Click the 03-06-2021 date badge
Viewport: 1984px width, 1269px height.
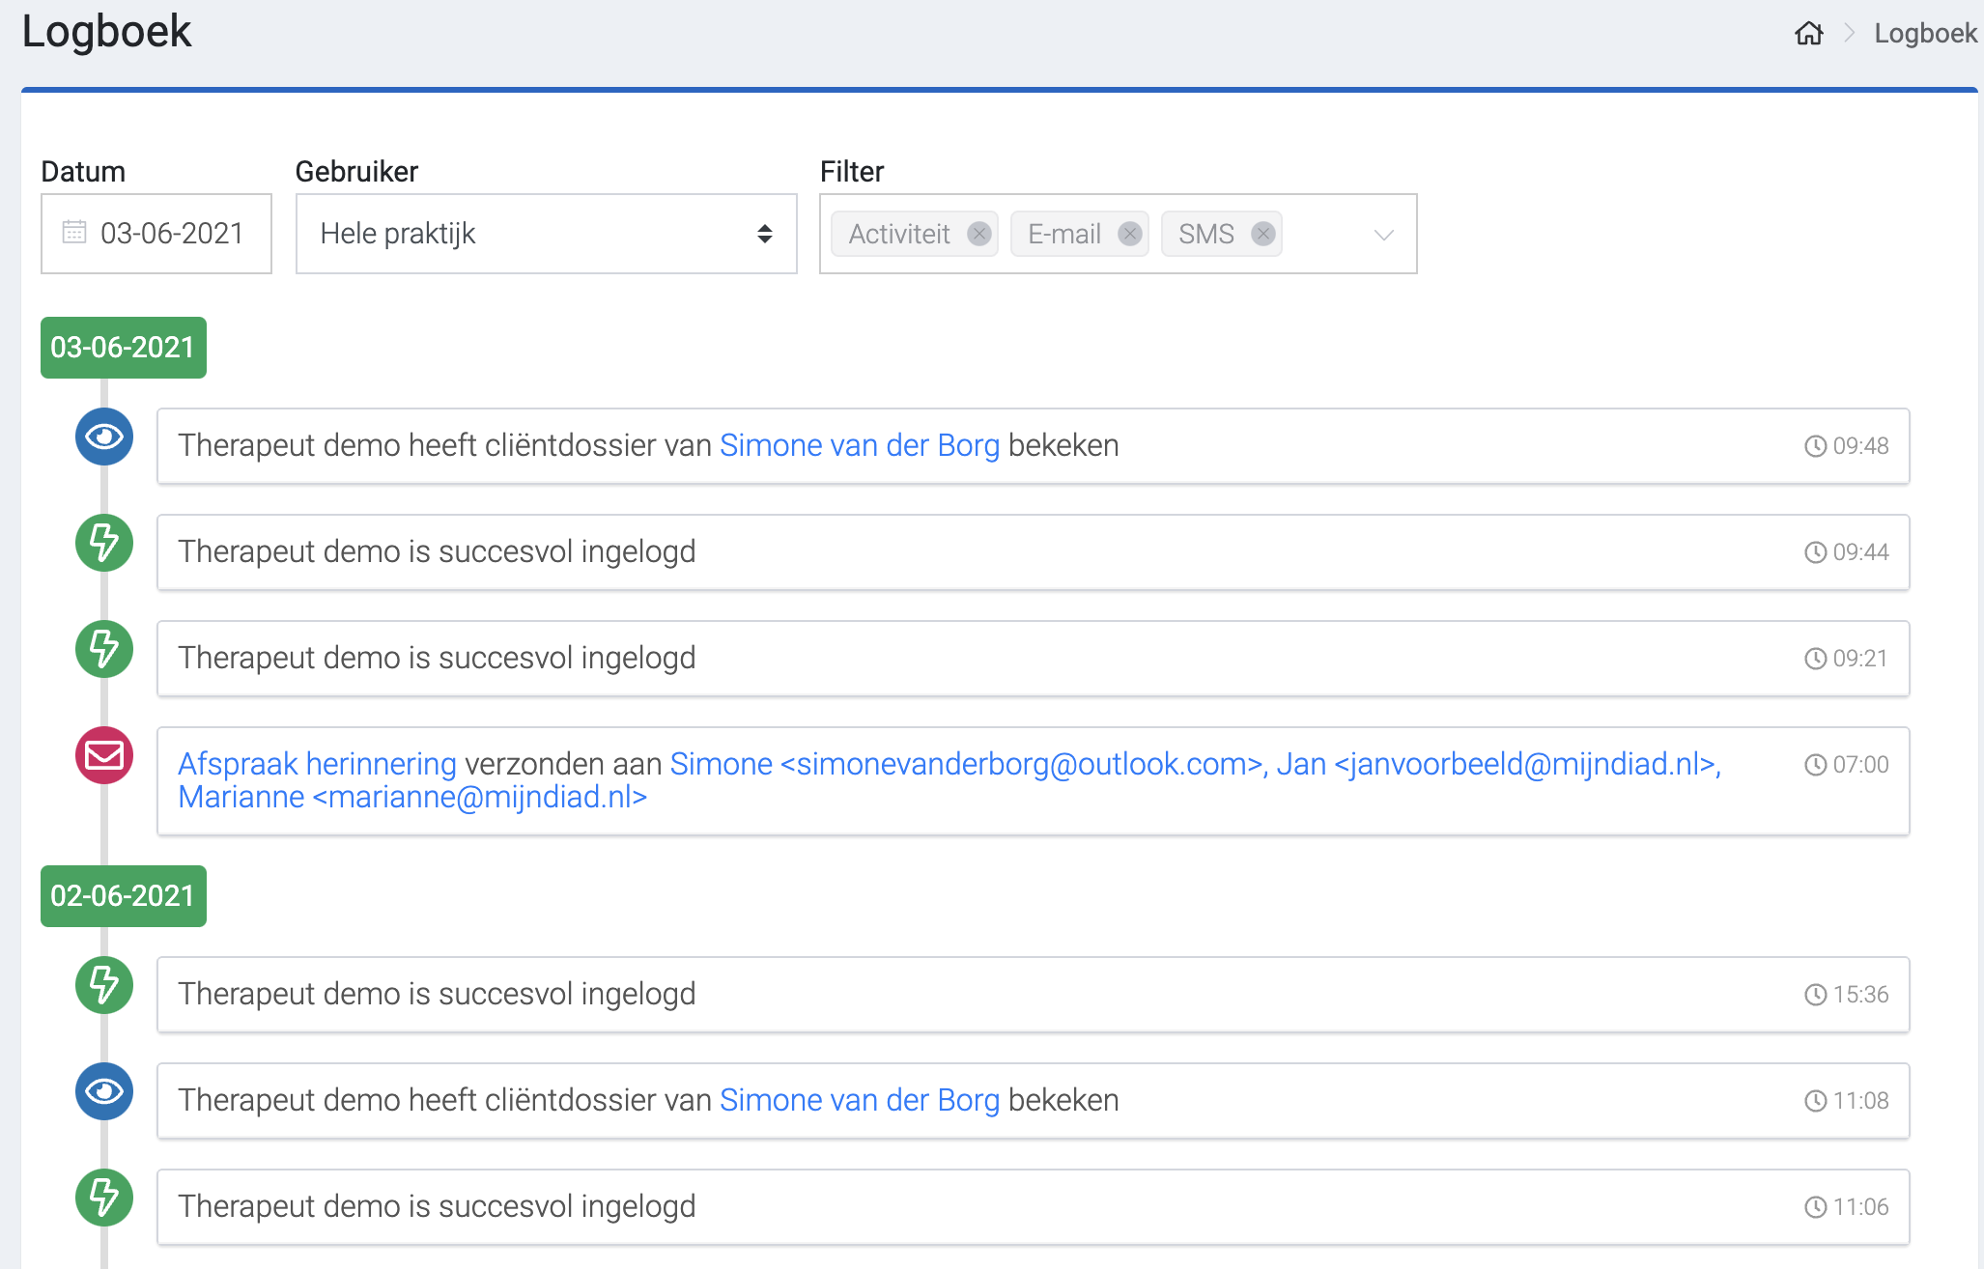point(123,347)
